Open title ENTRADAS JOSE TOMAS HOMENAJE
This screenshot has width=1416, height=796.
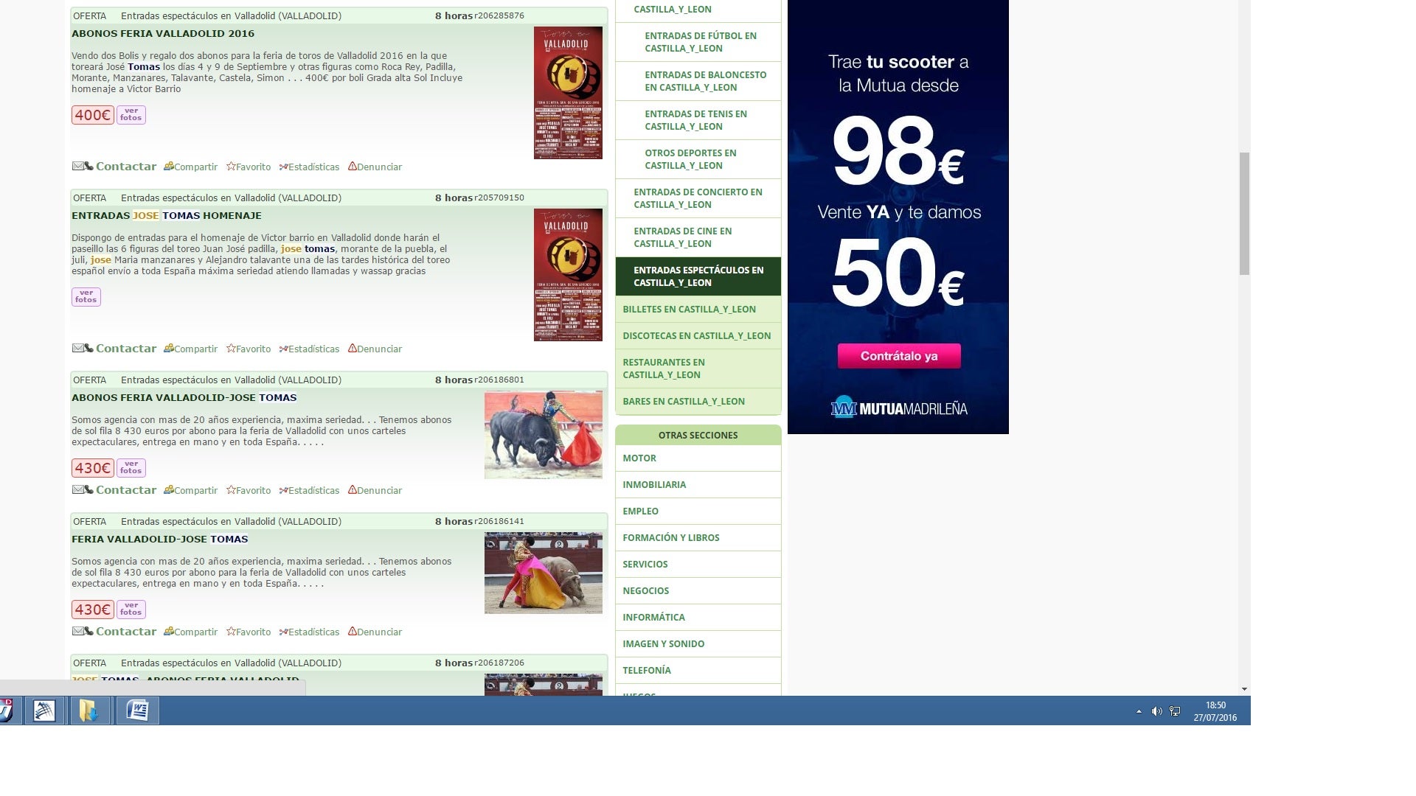(167, 216)
